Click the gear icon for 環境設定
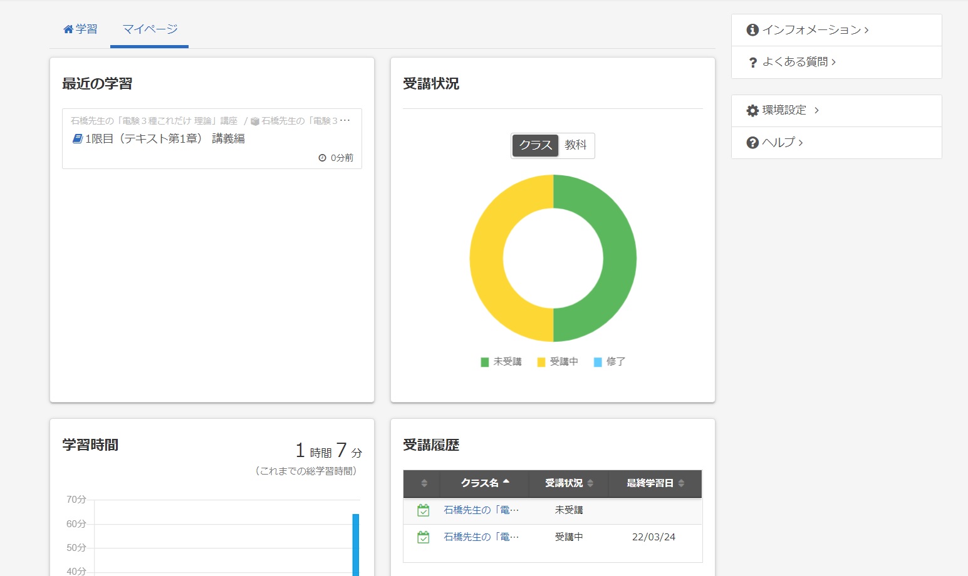968x576 pixels. coord(752,111)
